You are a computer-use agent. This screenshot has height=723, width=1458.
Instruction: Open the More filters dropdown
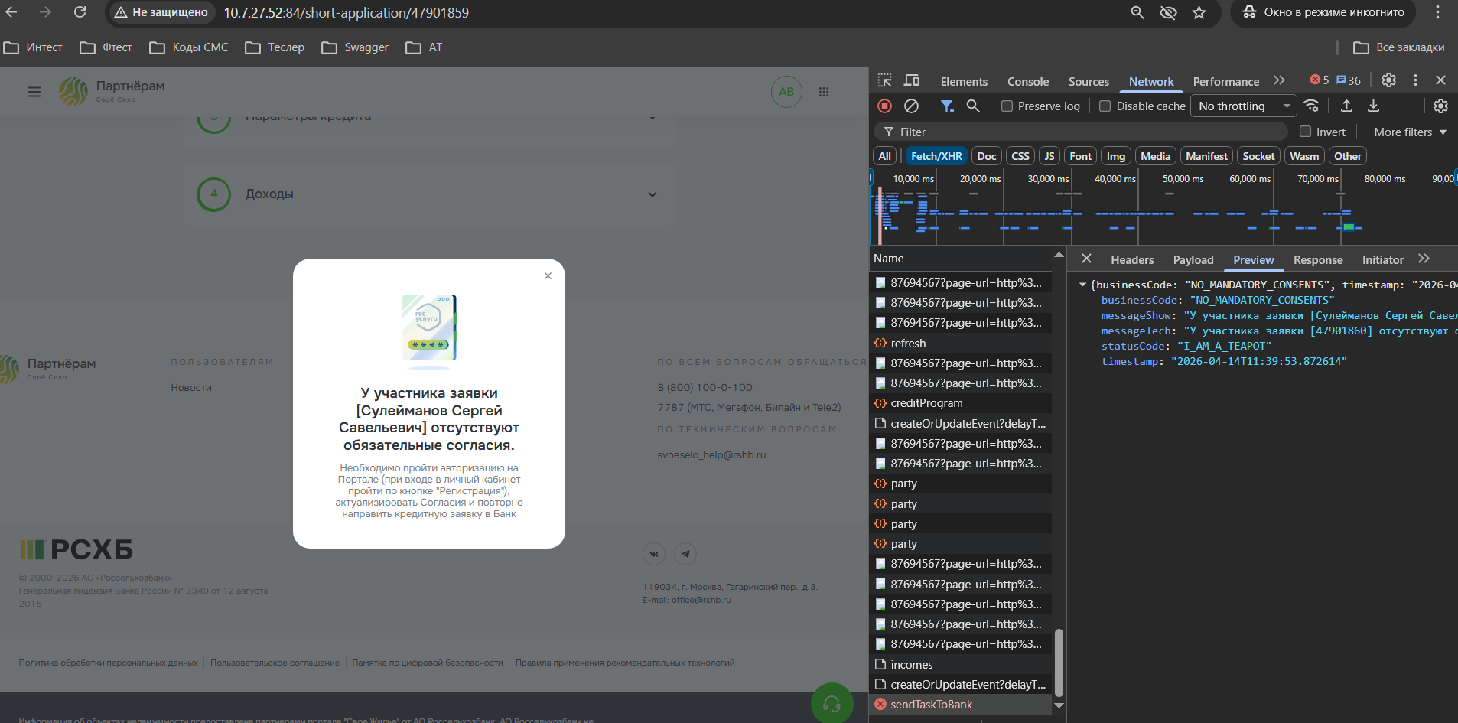coord(1410,132)
